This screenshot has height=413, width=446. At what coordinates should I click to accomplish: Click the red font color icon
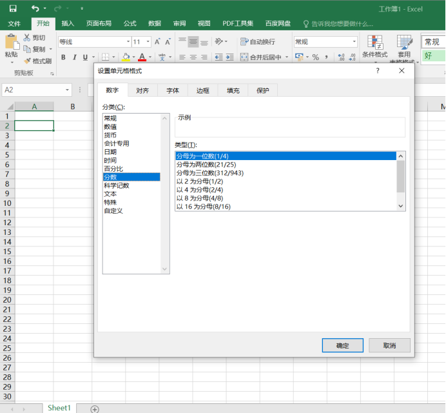pos(142,57)
